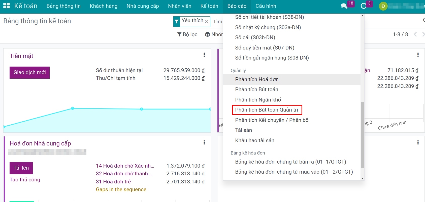Screen dimensions: 425x202
Task: Click Tạo thủ công link
Action: point(25,180)
